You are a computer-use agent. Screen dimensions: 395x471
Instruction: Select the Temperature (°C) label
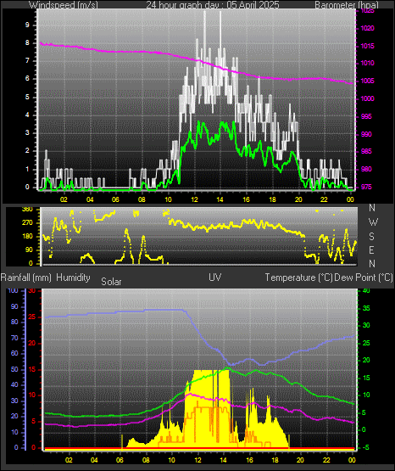coord(298,278)
